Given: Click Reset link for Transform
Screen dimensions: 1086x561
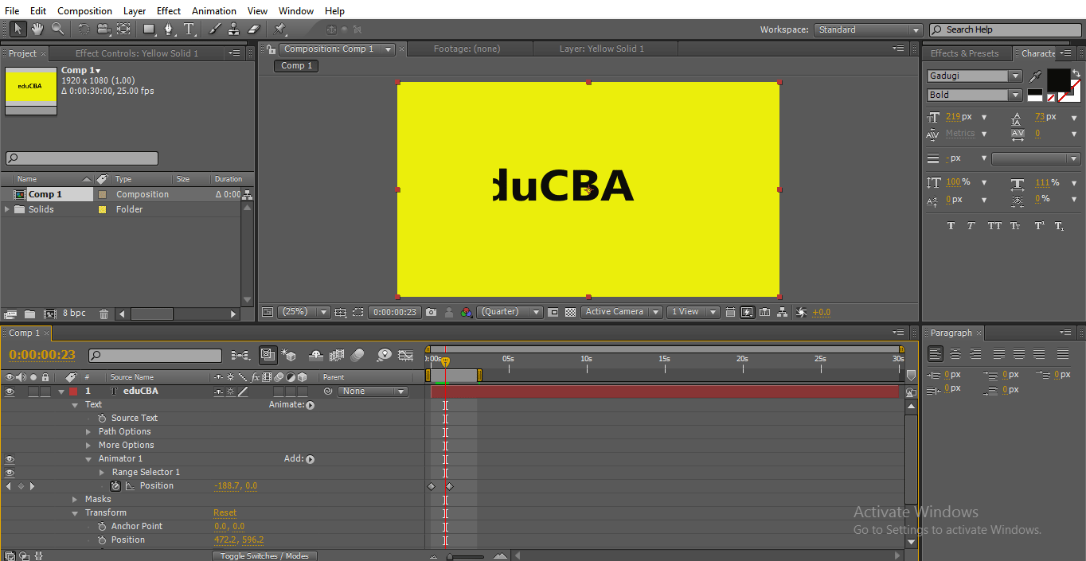Looking at the screenshot, I should point(225,513).
